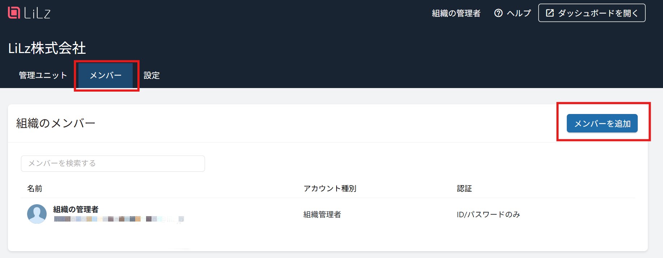Click the 名前 column header
The height and width of the screenshot is (258, 663).
pos(35,188)
